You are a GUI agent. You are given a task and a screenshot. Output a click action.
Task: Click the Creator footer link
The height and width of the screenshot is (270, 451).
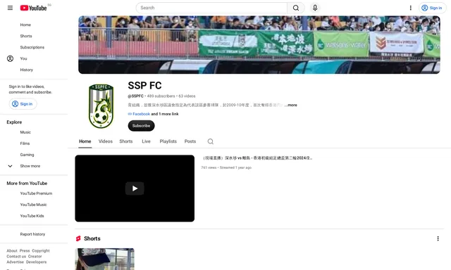[35, 257]
